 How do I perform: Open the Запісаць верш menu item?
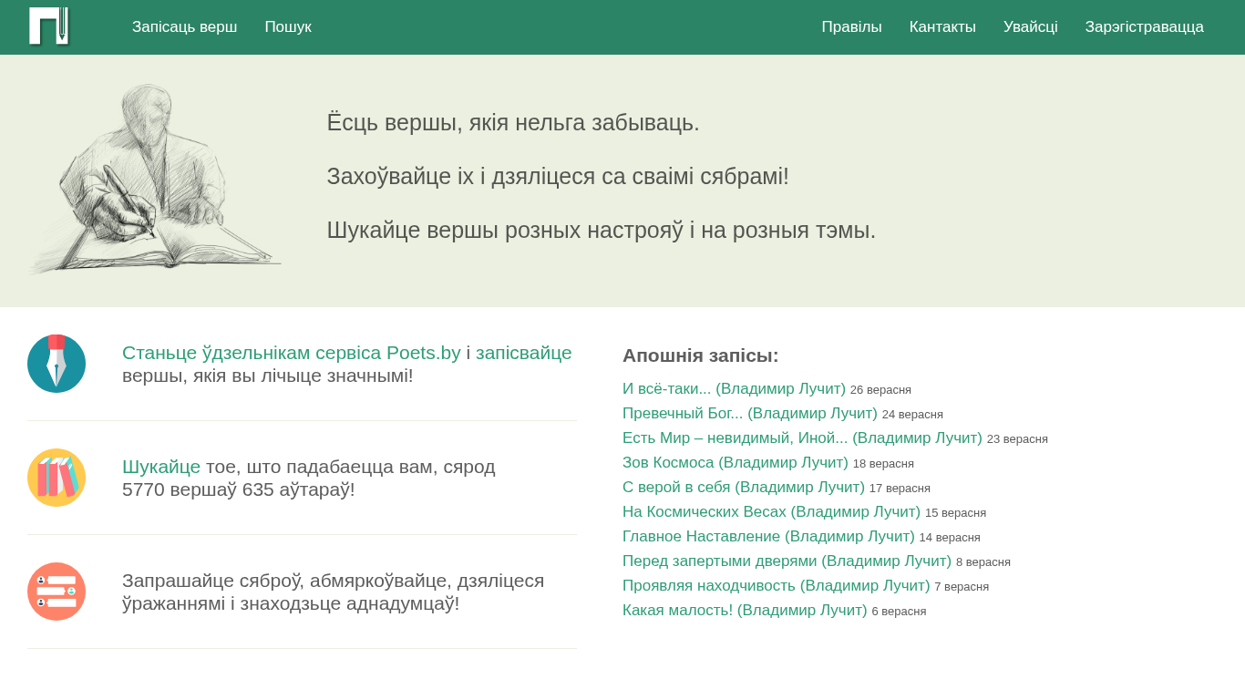point(184,27)
